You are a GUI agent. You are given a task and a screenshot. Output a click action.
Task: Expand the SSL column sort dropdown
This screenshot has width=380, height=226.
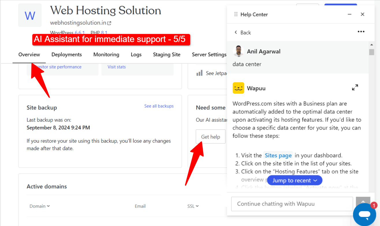pyautogui.click(x=193, y=206)
